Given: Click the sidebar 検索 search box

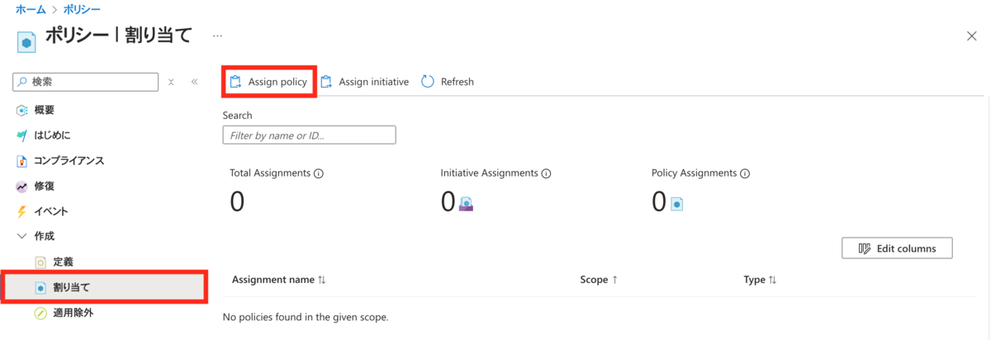Looking at the screenshot, I should click(x=86, y=82).
